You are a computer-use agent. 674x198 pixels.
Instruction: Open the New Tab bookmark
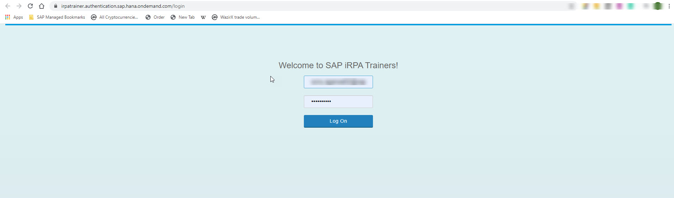[x=183, y=17]
